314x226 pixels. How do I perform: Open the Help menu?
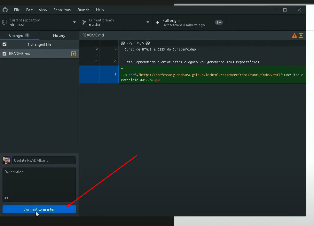(x=100, y=10)
